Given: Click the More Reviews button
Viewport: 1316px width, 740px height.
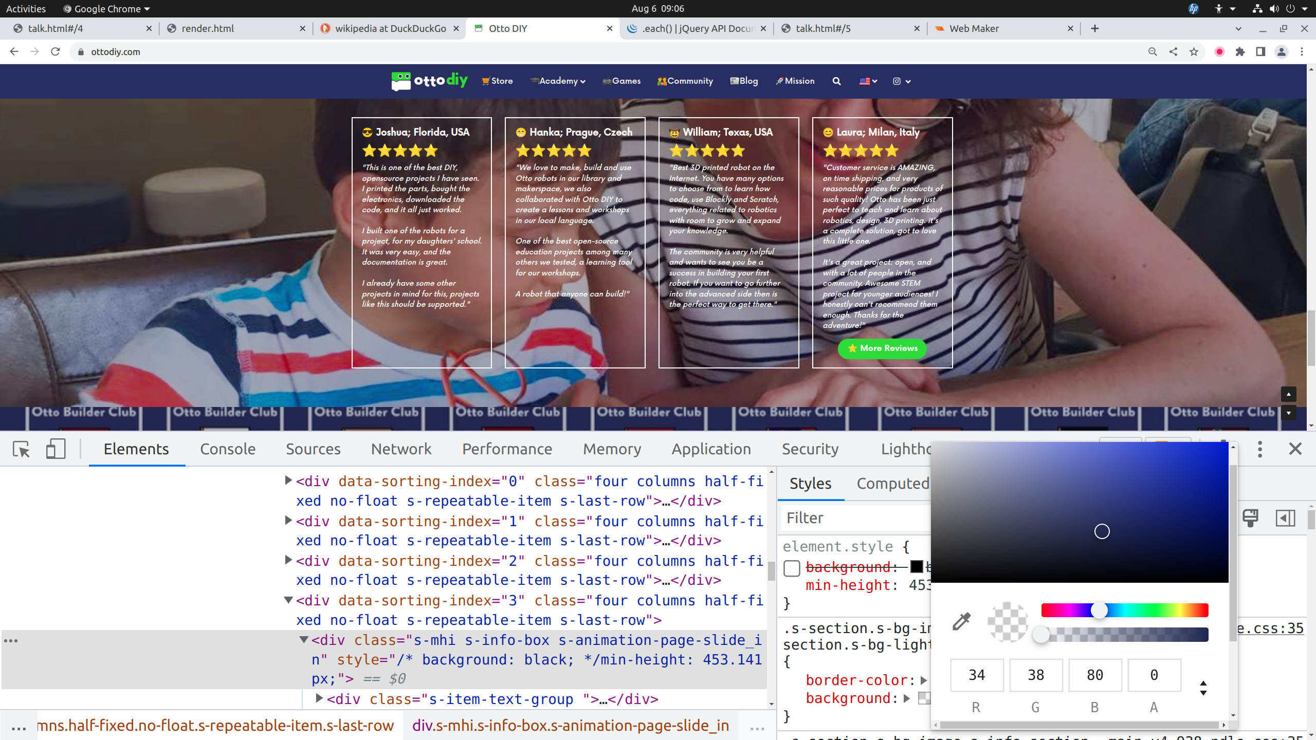Looking at the screenshot, I should (x=882, y=348).
